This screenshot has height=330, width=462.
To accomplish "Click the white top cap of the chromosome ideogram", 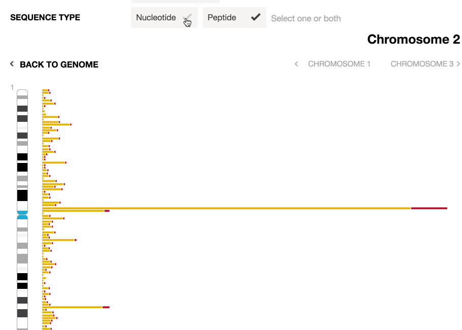I will pyautogui.click(x=22, y=92).
